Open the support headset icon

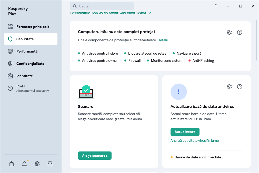click(x=50, y=164)
